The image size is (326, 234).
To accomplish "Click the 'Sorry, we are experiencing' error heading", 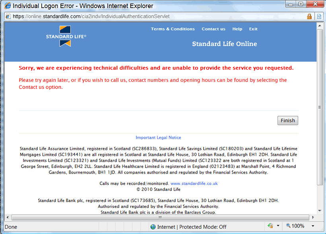I will pos(156,68).
